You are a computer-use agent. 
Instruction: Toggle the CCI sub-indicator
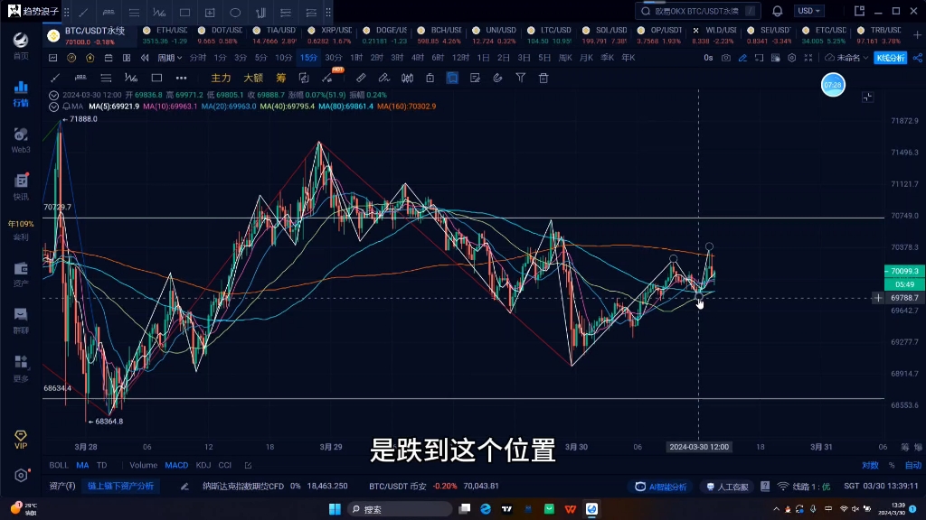(225, 465)
